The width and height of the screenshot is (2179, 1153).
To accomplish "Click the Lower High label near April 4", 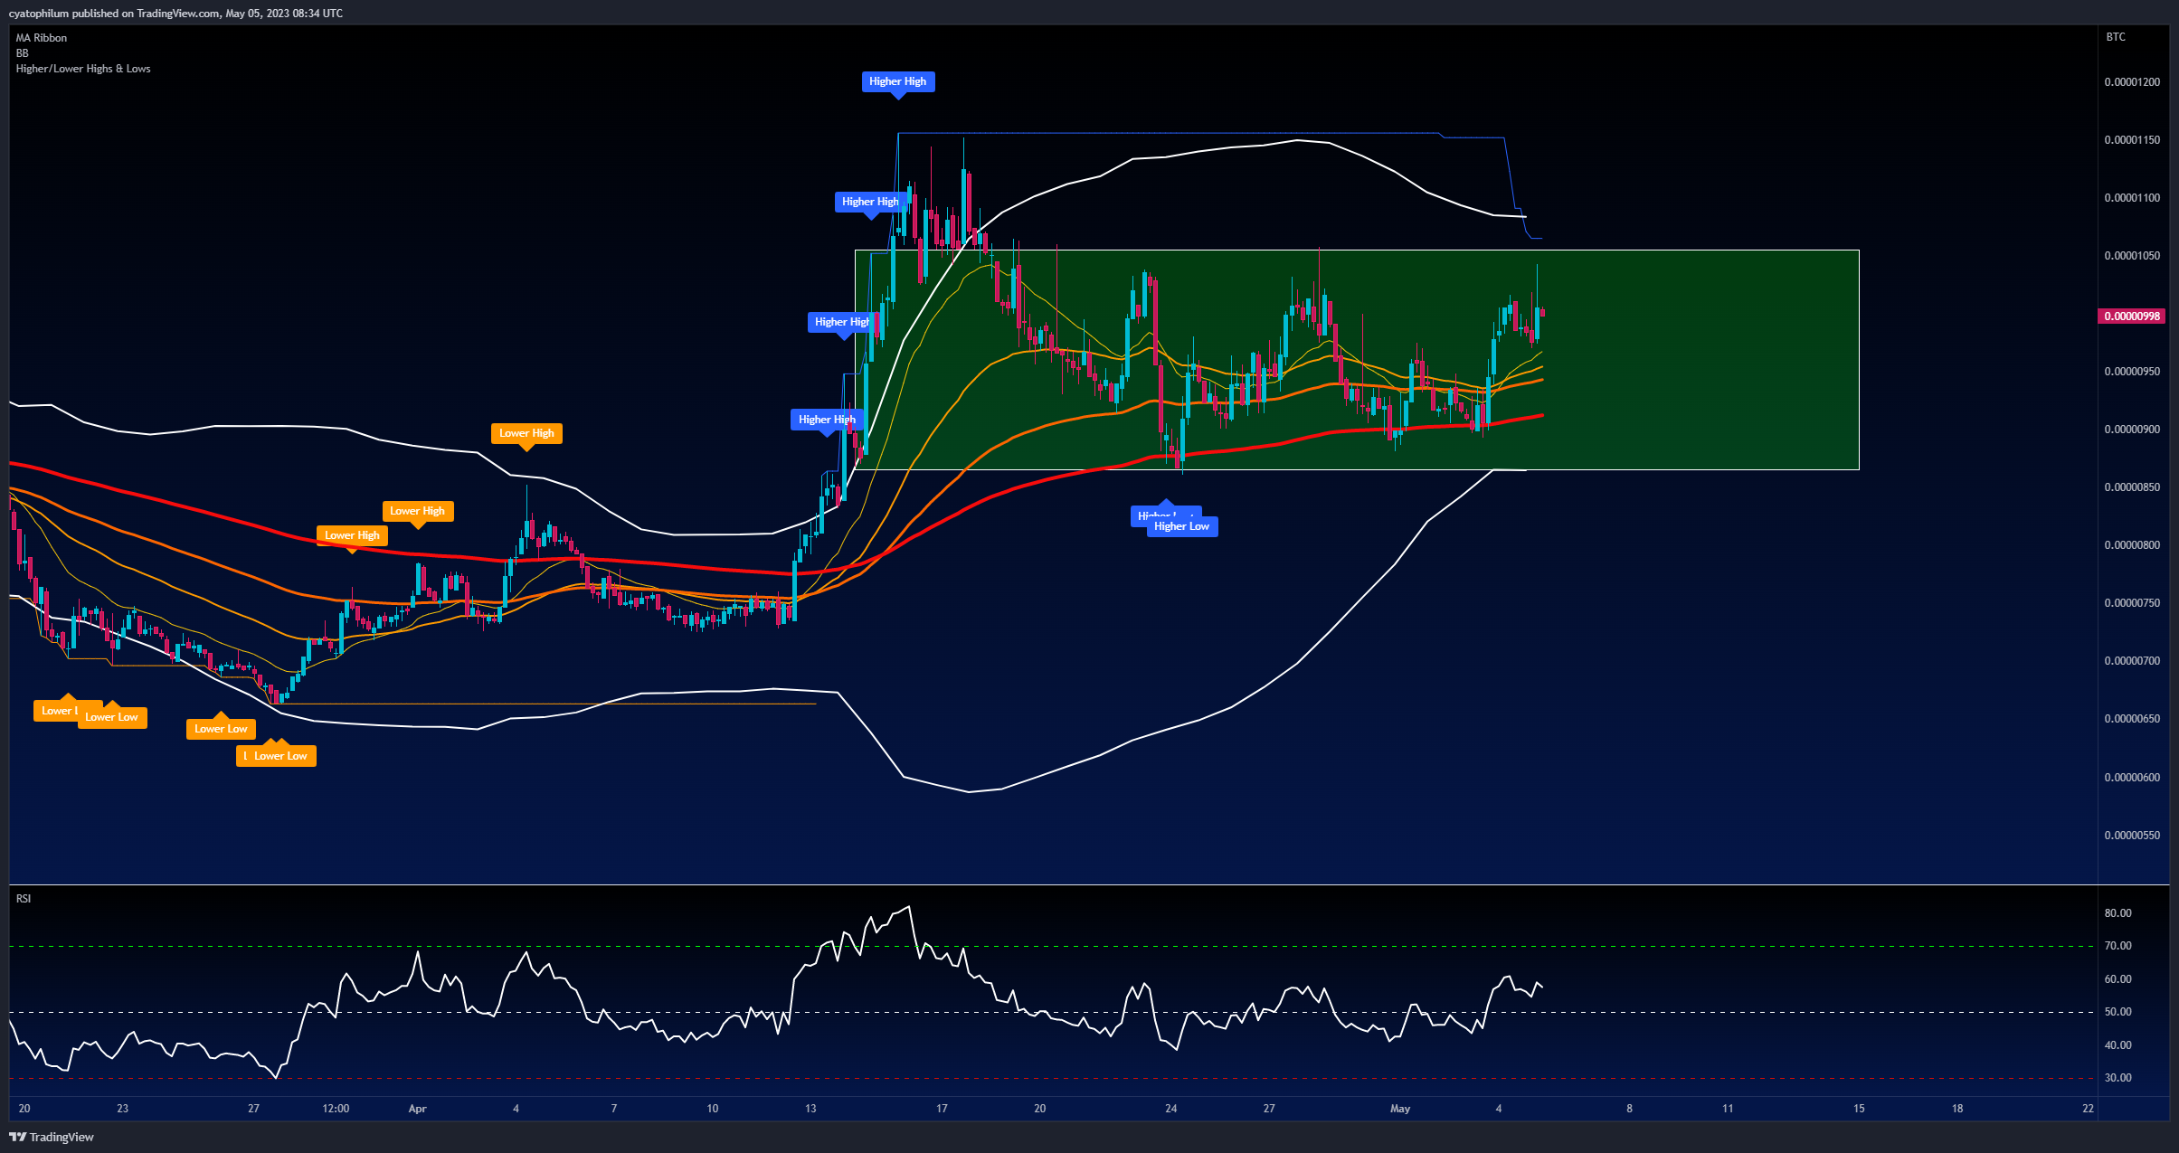I will [526, 433].
